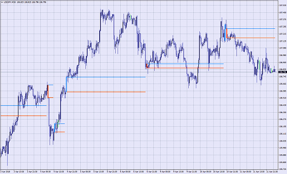Select the orange line below 107.215 level
This screenshot has height=174, width=287.
pyautogui.click(x=251, y=38)
